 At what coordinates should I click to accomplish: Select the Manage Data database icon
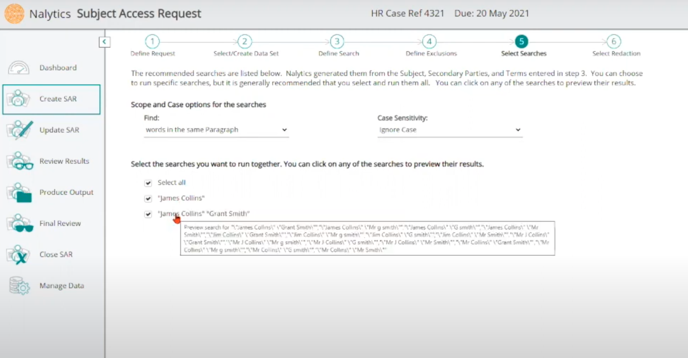pyautogui.click(x=19, y=285)
